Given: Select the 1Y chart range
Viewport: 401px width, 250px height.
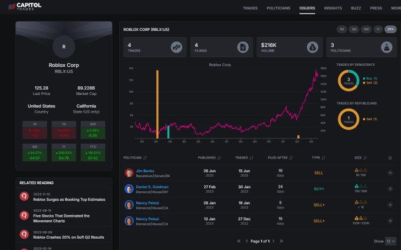Looking at the screenshot, I should [x=378, y=29].
